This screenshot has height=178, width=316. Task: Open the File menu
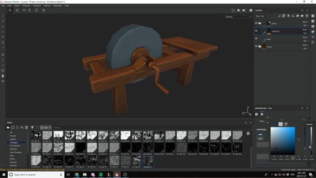tap(3, 5)
